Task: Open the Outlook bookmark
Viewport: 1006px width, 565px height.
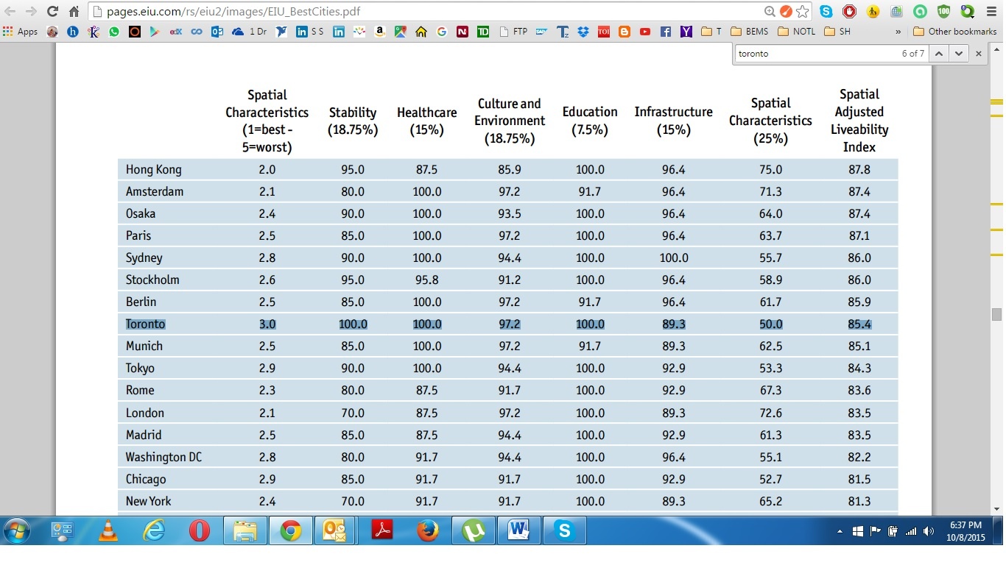Action: 217,32
